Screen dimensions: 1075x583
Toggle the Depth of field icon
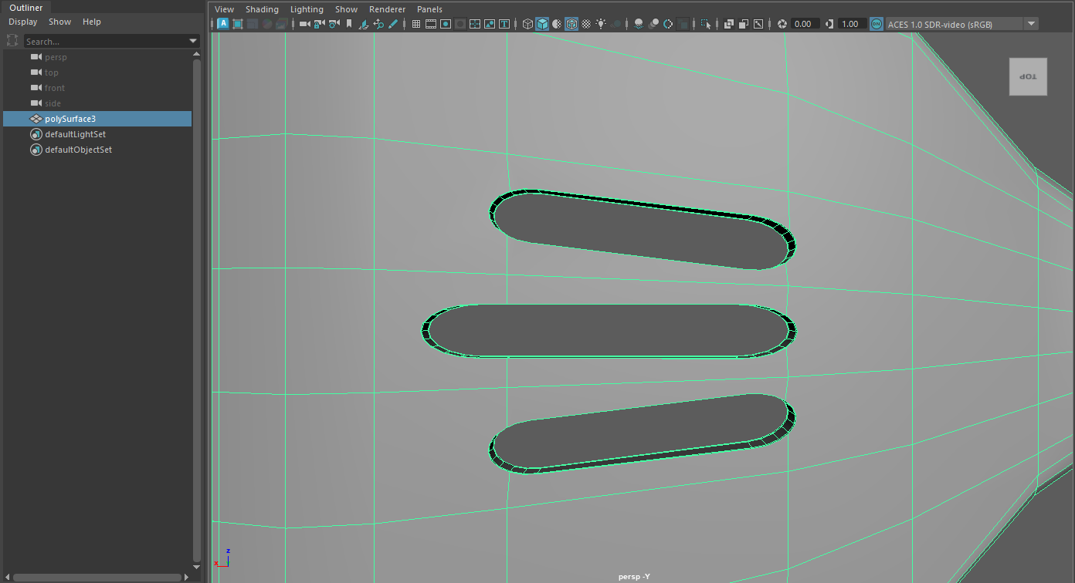tap(683, 24)
